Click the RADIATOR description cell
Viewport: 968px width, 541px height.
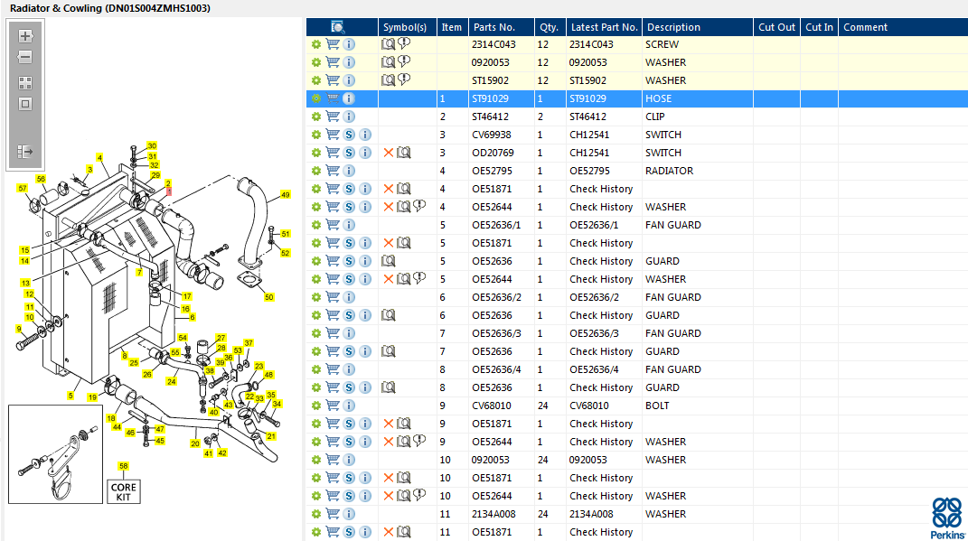669,171
